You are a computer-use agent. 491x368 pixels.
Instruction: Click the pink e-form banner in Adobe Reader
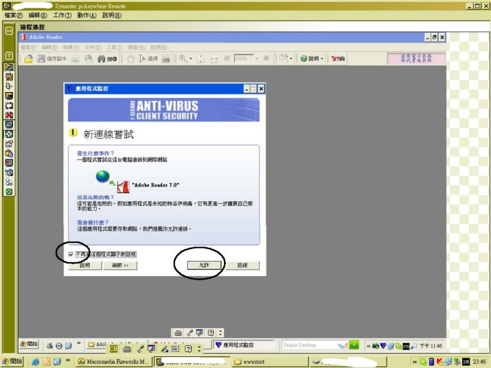pyautogui.click(x=416, y=58)
